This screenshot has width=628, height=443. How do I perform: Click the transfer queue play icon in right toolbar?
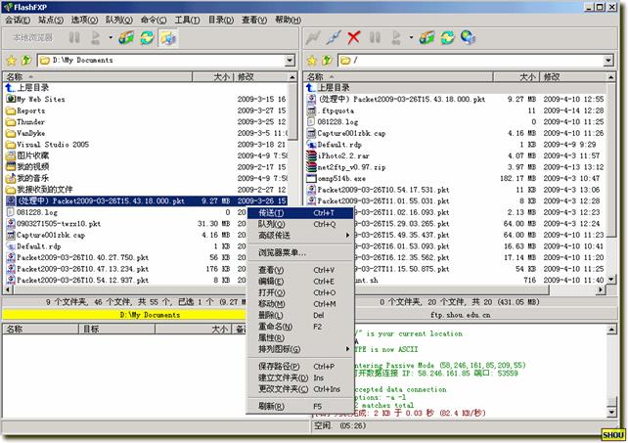pyautogui.click(x=396, y=38)
